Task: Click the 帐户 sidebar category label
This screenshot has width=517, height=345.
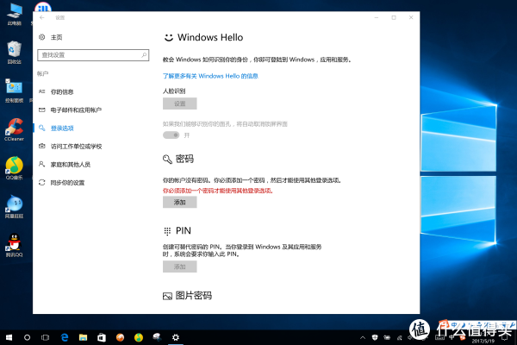Action: [x=42, y=73]
